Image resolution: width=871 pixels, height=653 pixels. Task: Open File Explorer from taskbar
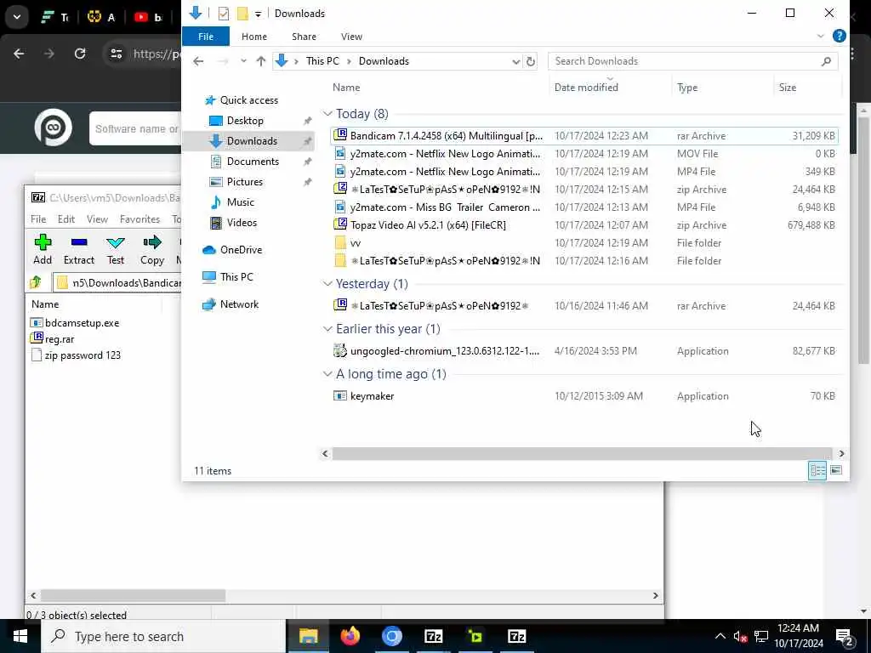coord(308,636)
